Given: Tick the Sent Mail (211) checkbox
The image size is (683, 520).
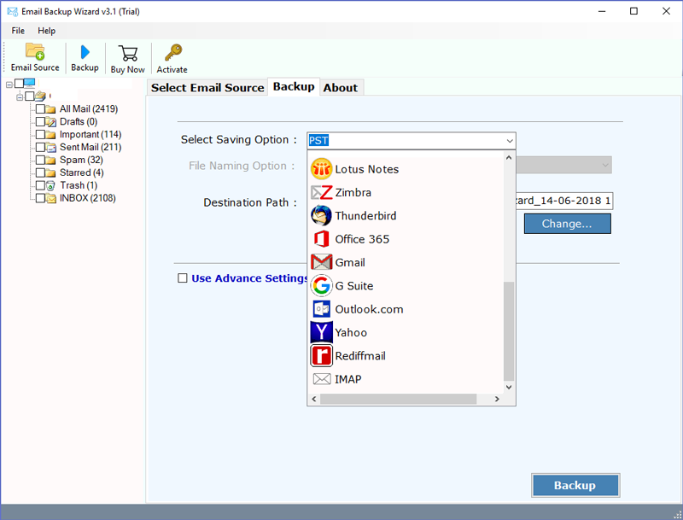Looking at the screenshot, I should 40,147.
